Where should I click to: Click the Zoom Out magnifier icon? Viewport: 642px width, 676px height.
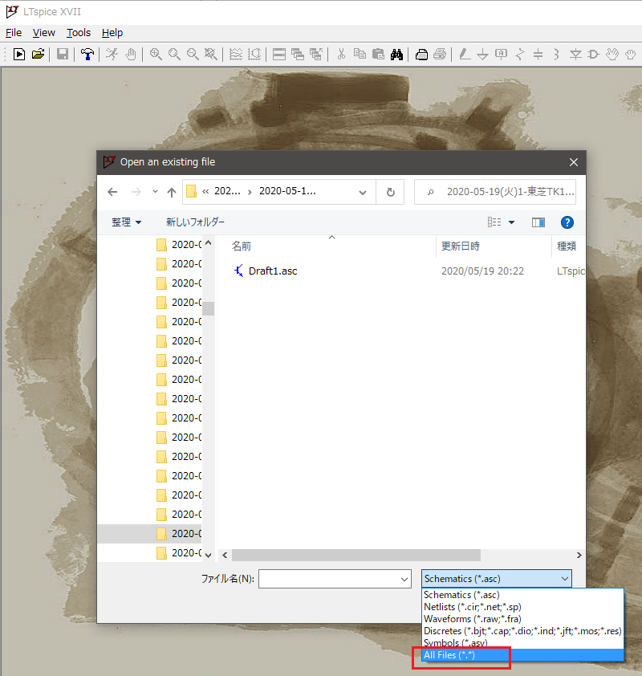(x=193, y=55)
